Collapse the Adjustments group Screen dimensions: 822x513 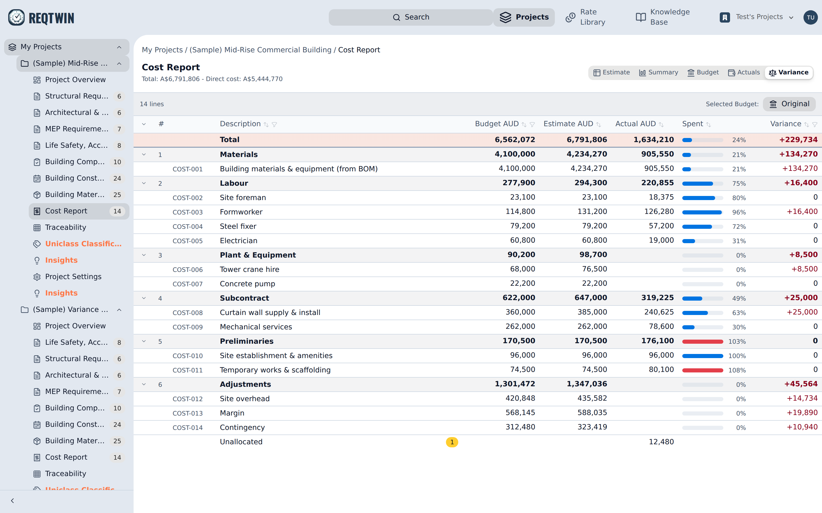144,384
